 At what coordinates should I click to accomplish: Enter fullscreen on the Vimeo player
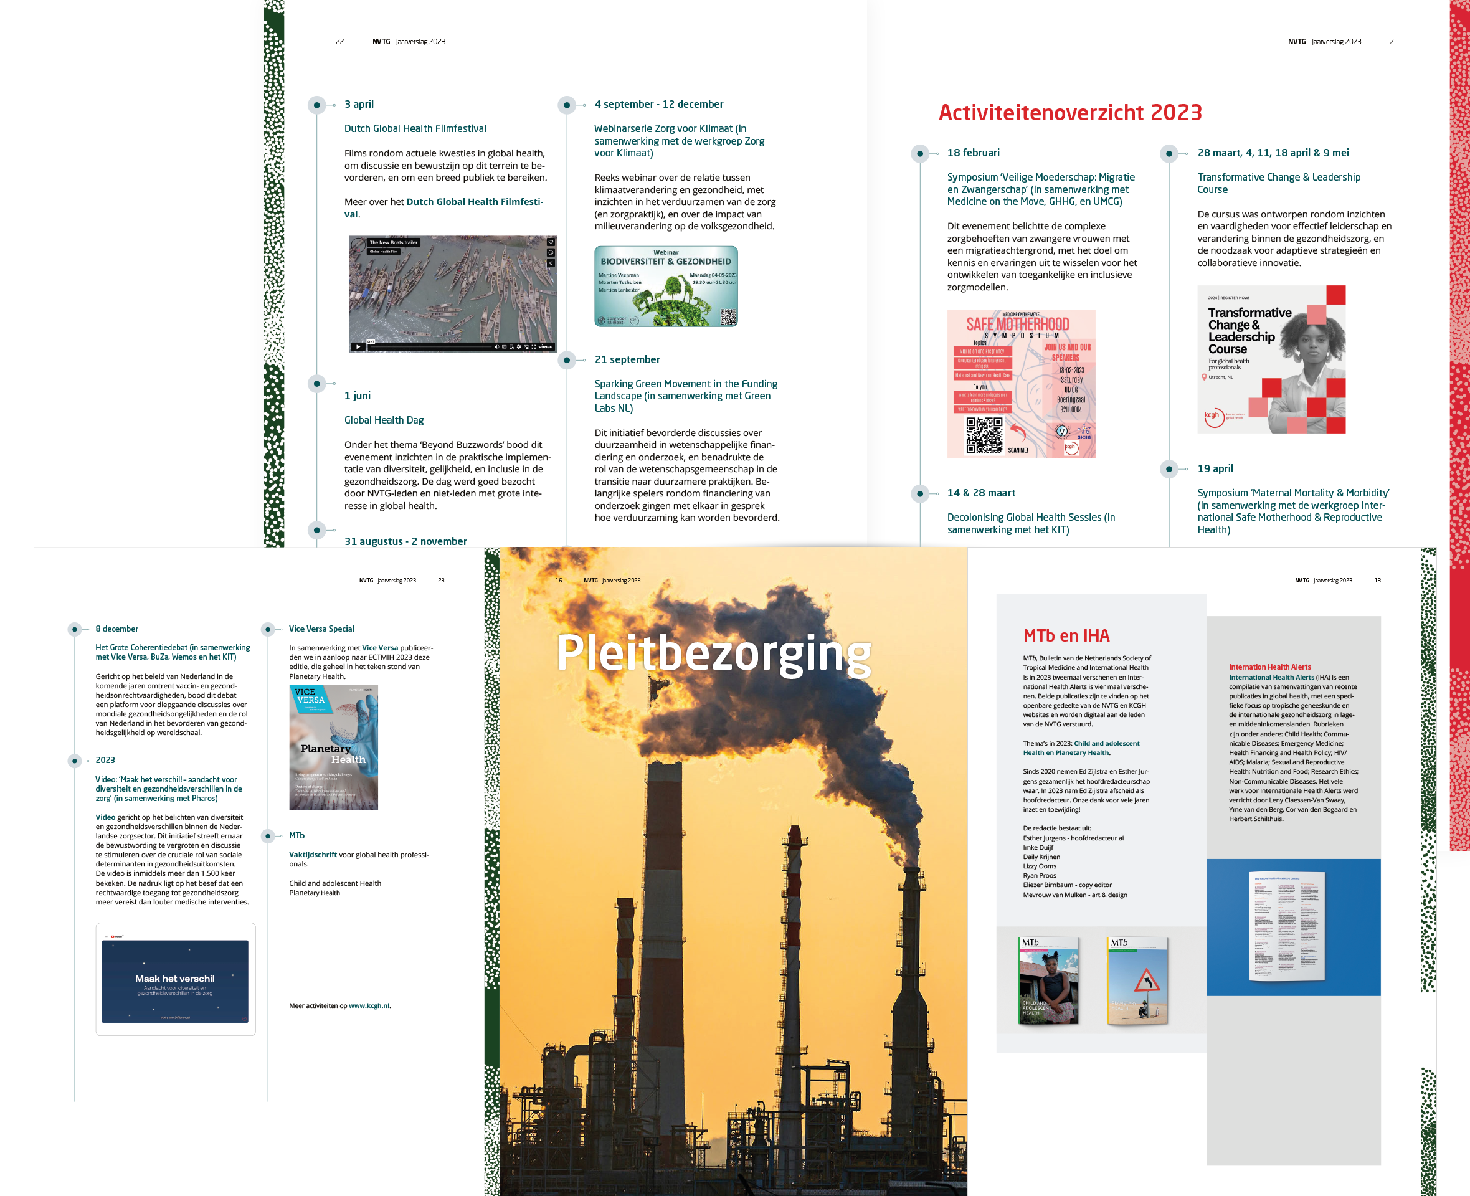[534, 346]
